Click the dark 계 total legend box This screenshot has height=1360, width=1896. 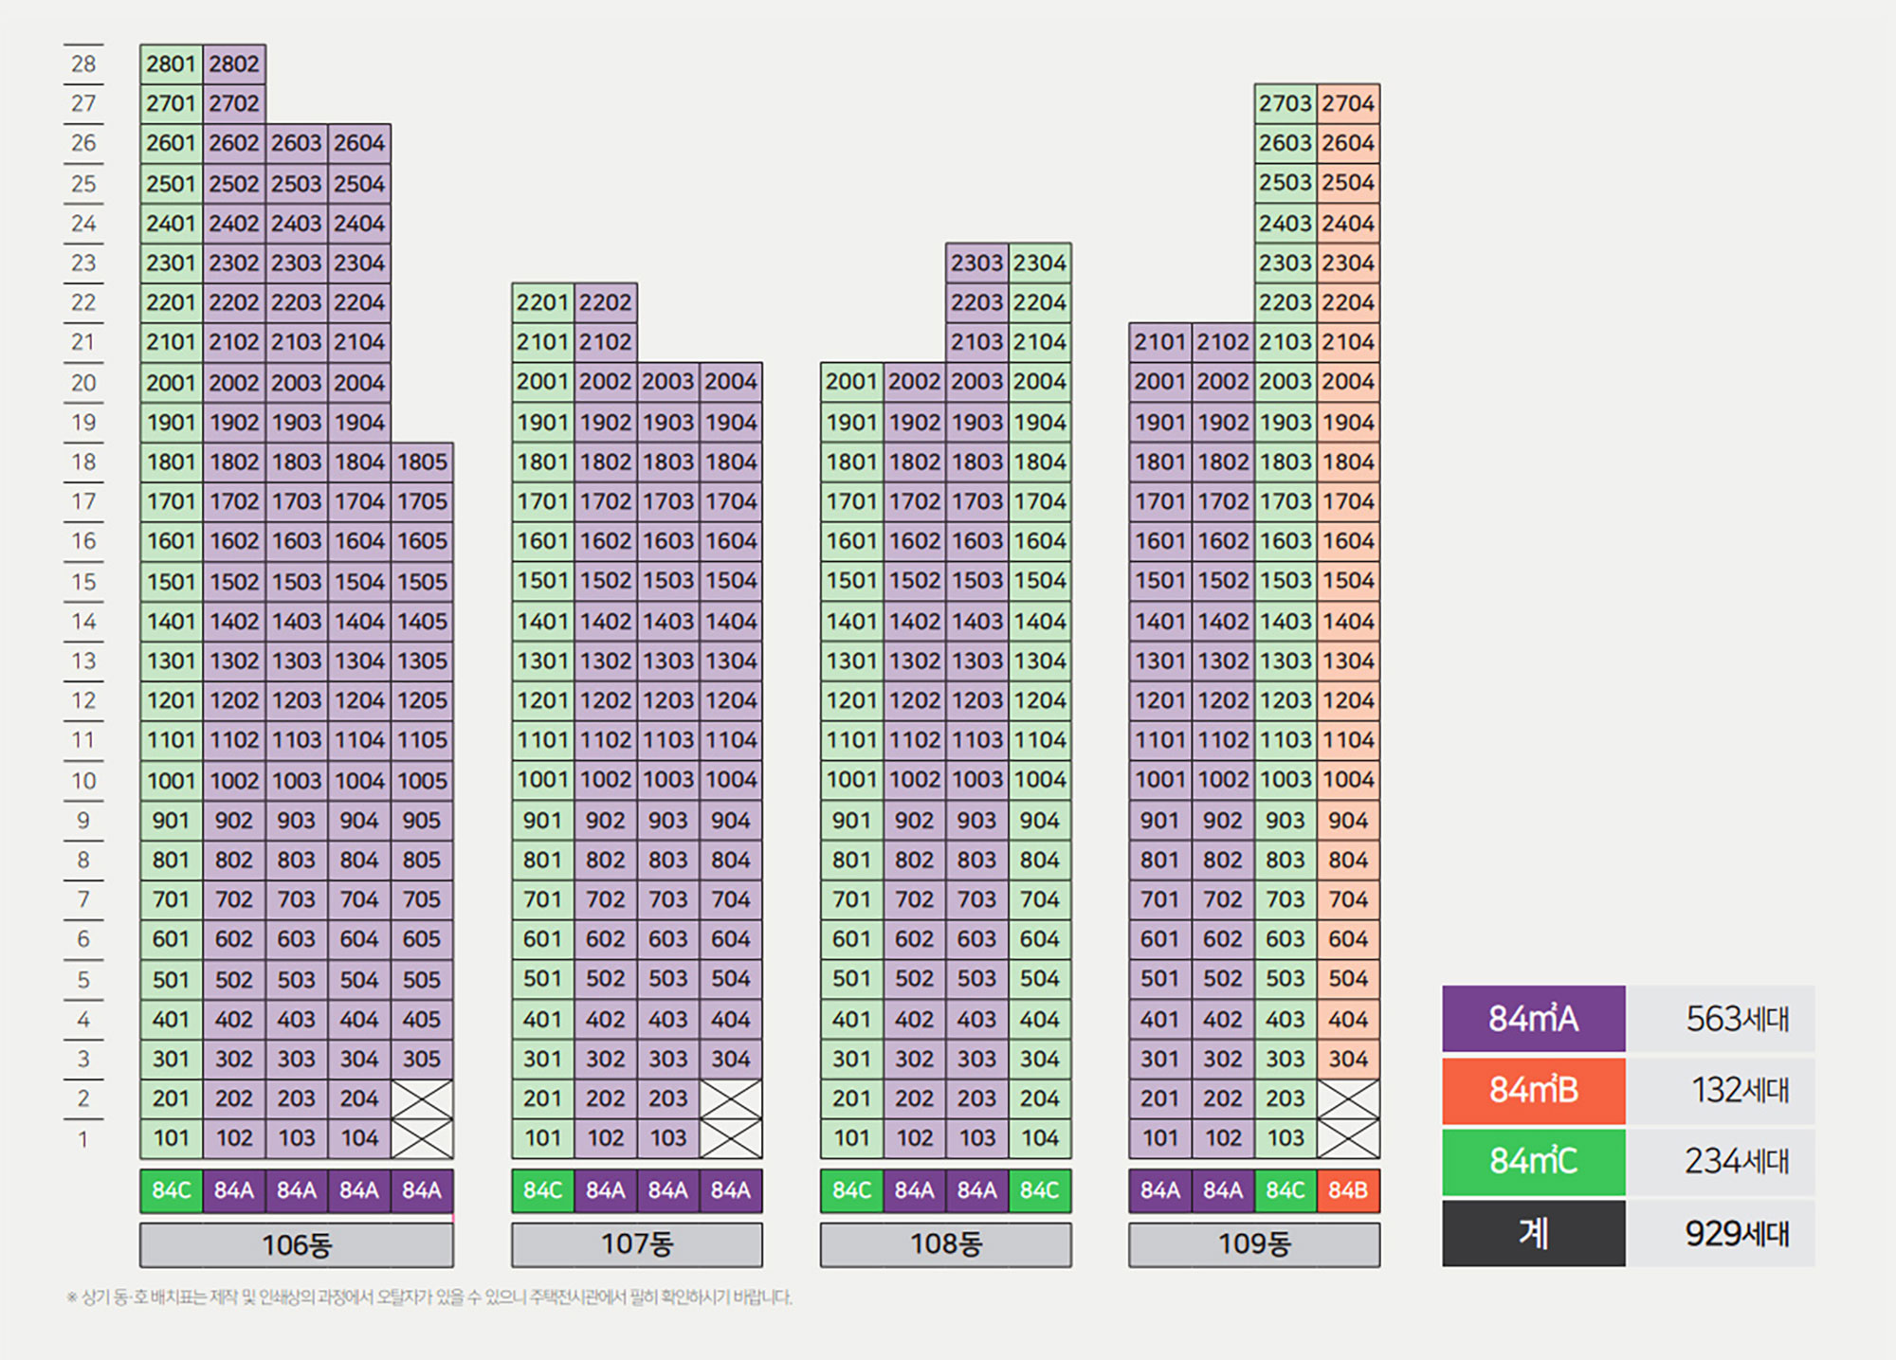1533,1233
